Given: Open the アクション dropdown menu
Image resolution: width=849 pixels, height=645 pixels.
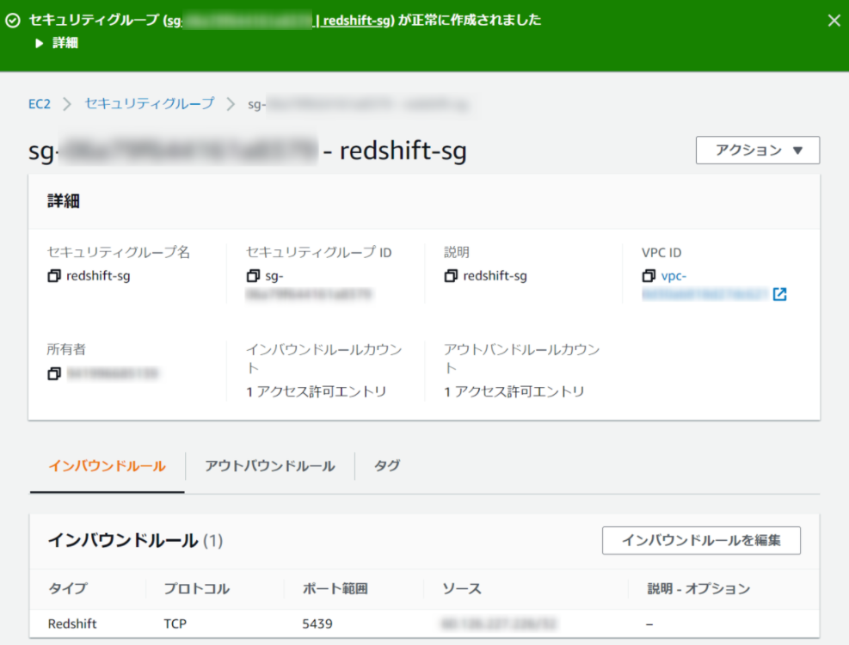Looking at the screenshot, I should 756,150.
